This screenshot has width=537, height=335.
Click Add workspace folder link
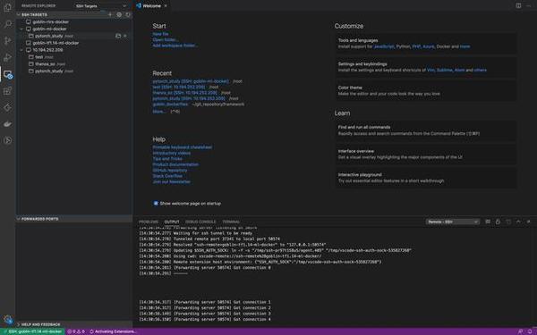click(175, 46)
